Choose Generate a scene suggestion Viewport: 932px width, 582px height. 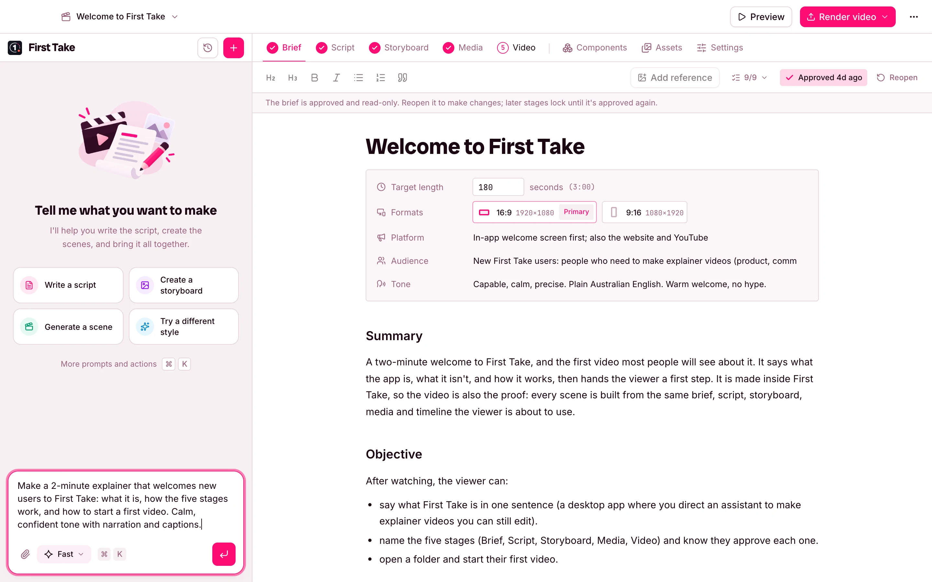coord(68,327)
